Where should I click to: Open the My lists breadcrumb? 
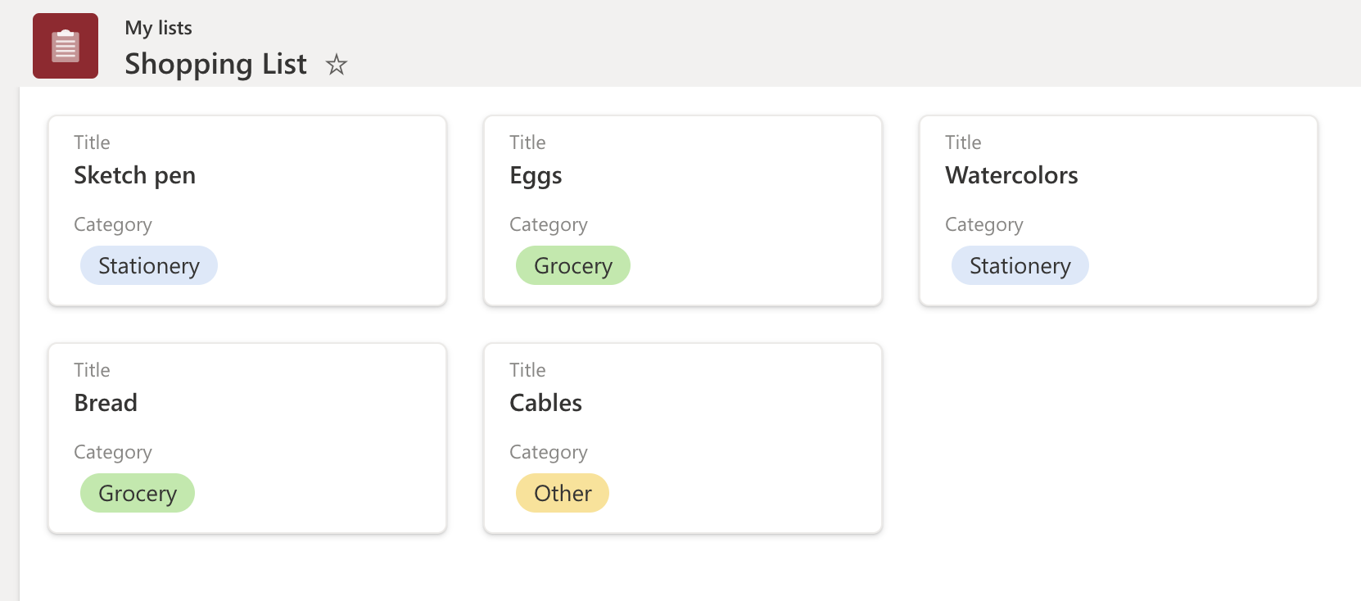(x=158, y=27)
